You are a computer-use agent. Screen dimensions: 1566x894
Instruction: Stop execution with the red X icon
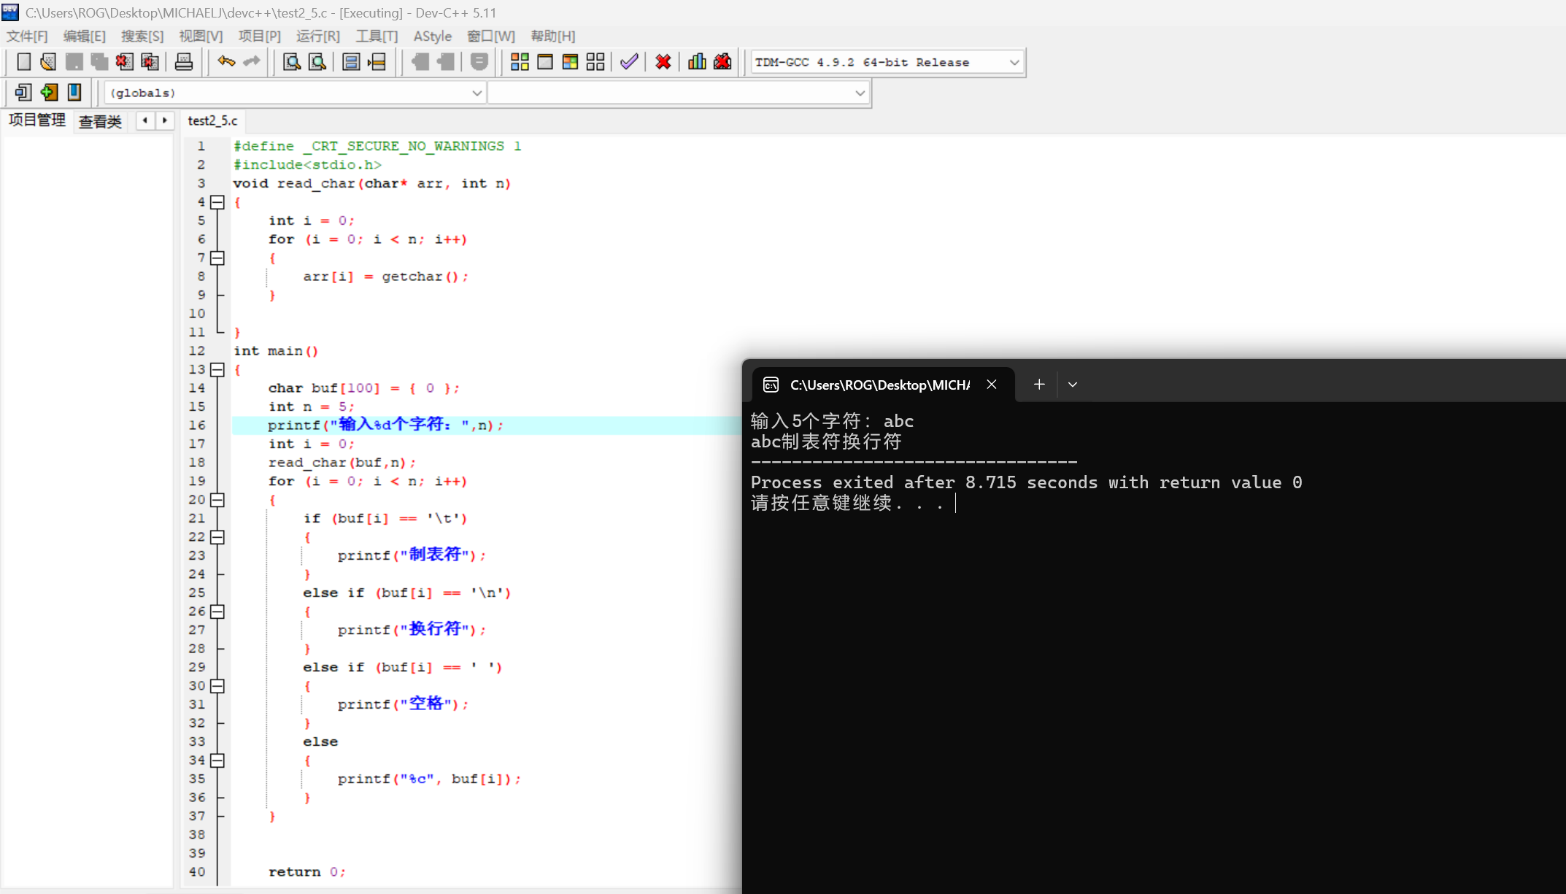click(663, 62)
